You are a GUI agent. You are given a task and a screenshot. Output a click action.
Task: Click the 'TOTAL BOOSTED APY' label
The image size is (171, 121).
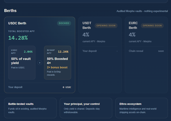pos(21,31)
